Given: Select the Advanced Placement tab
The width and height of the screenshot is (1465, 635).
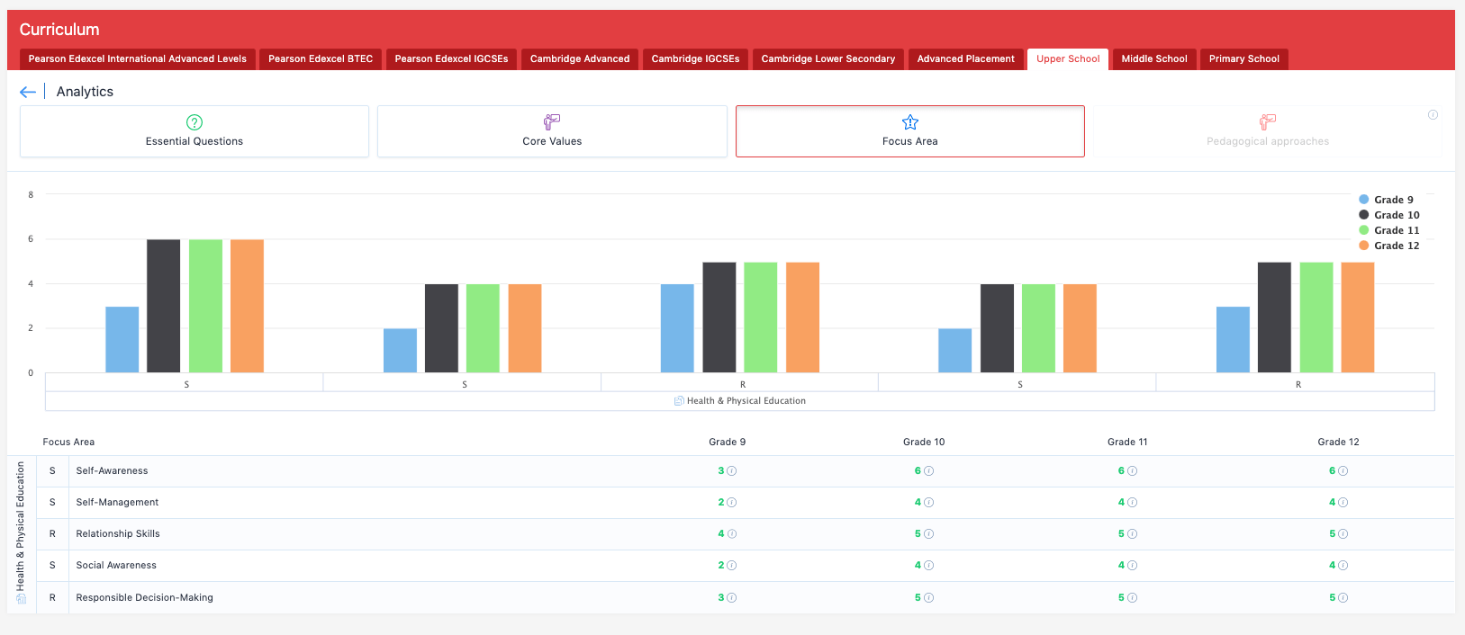Looking at the screenshot, I should pos(965,59).
